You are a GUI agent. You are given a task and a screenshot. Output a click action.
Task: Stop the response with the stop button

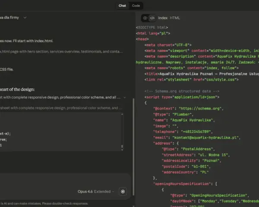click(123, 191)
